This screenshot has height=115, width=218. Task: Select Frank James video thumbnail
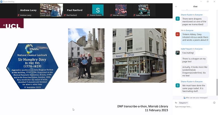point(51,10)
